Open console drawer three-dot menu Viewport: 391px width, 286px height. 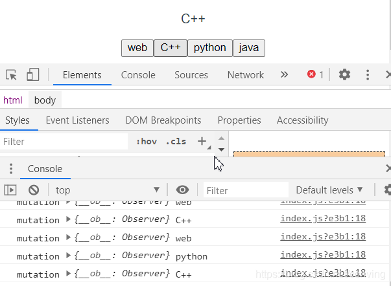pos(10,169)
